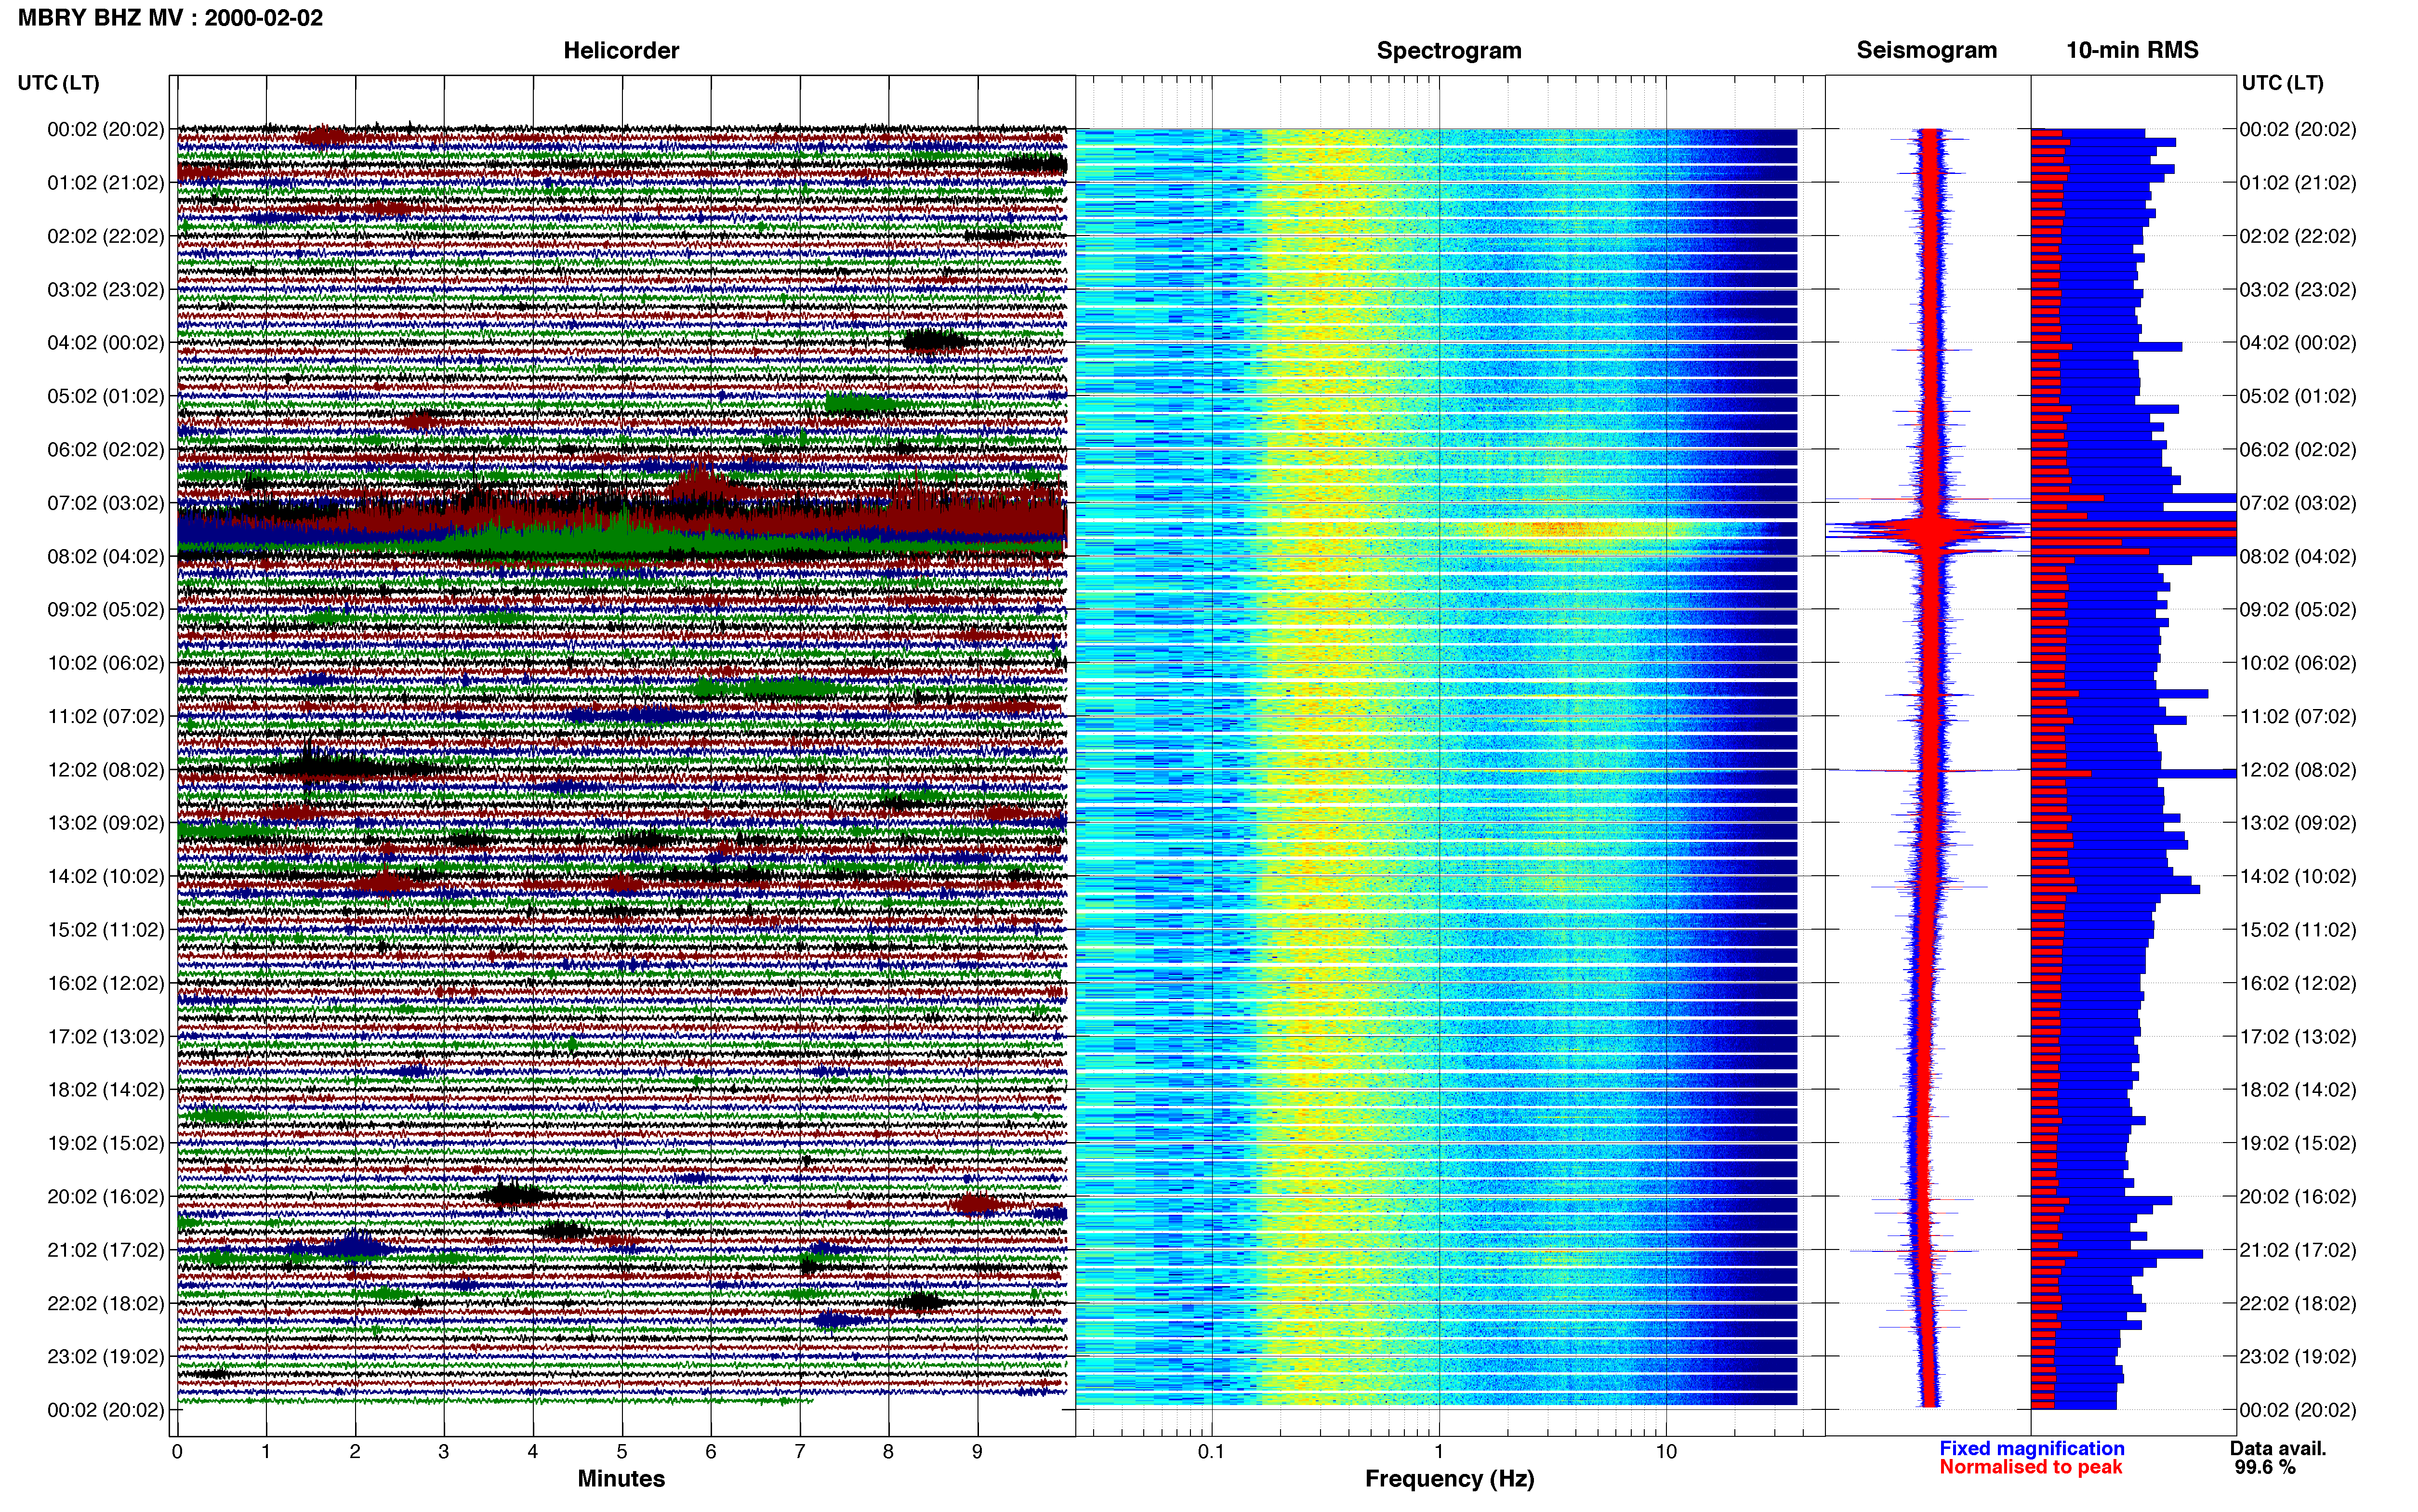Click left time label '09:02 (05:02)'
2418x1512 pixels.
point(105,610)
